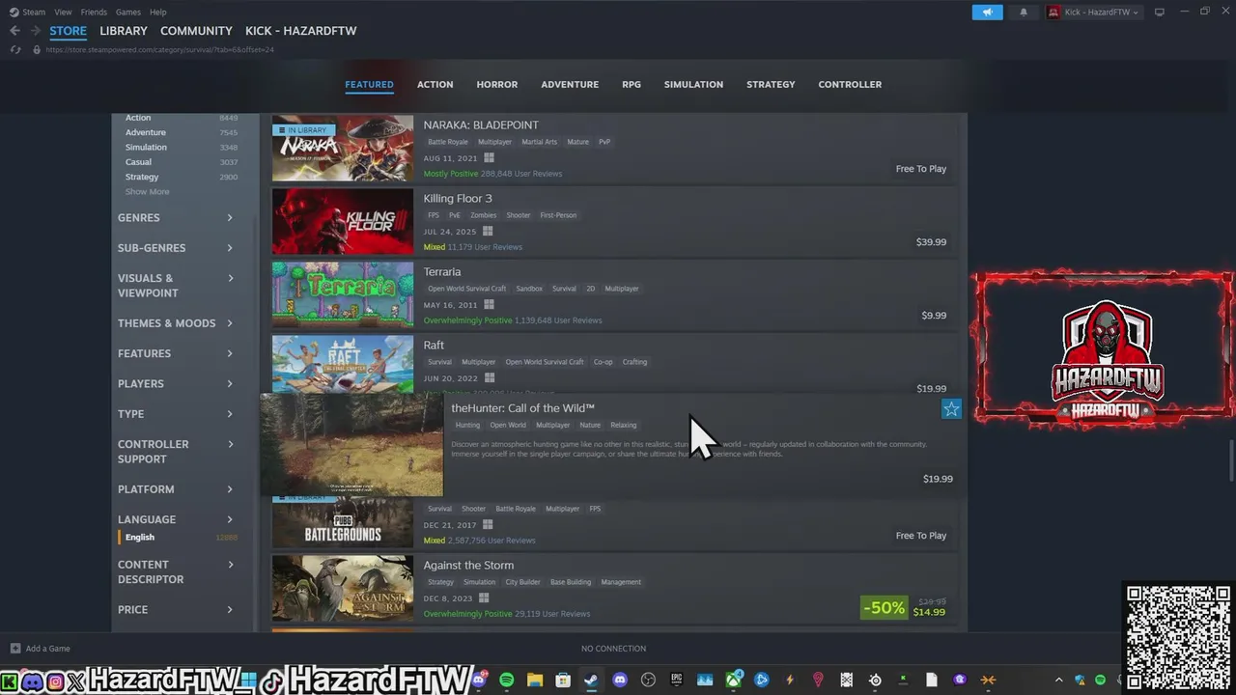Click the Terraria game thumbnail
1236x695 pixels.
343,294
